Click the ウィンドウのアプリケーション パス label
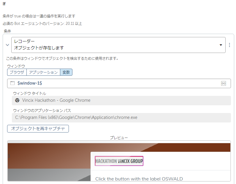This screenshot has width=236, height=184. click(42, 111)
